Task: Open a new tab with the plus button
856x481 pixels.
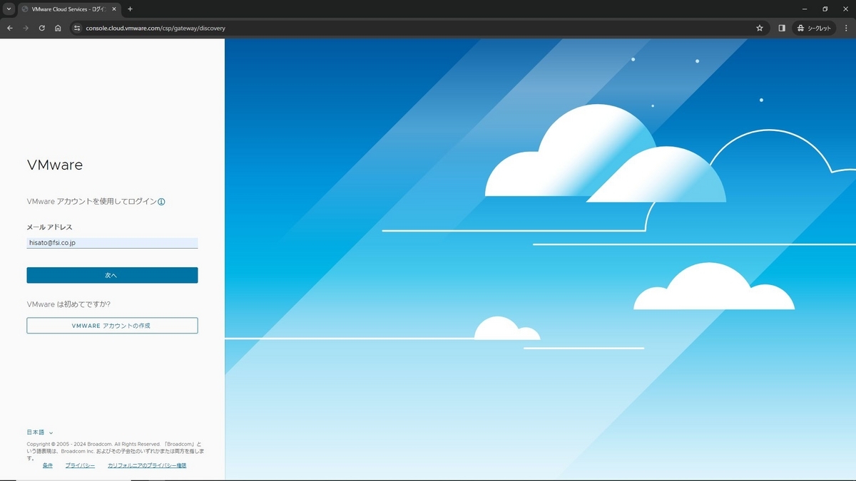Action: point(130,9)
